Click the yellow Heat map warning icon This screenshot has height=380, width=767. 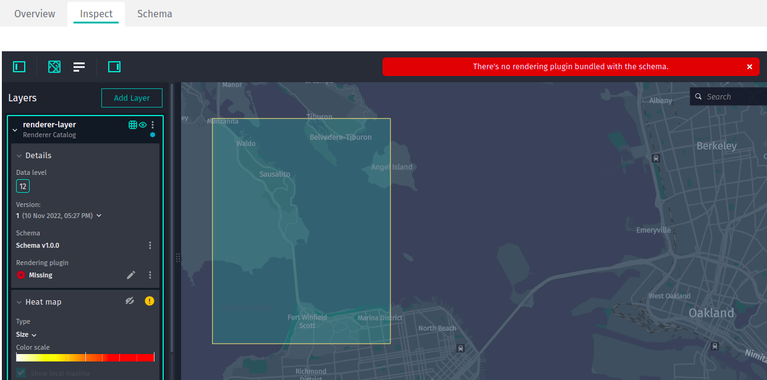pyautogui.click(x=150, y=301)
